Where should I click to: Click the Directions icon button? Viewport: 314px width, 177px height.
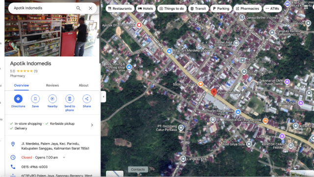[18, 99]
